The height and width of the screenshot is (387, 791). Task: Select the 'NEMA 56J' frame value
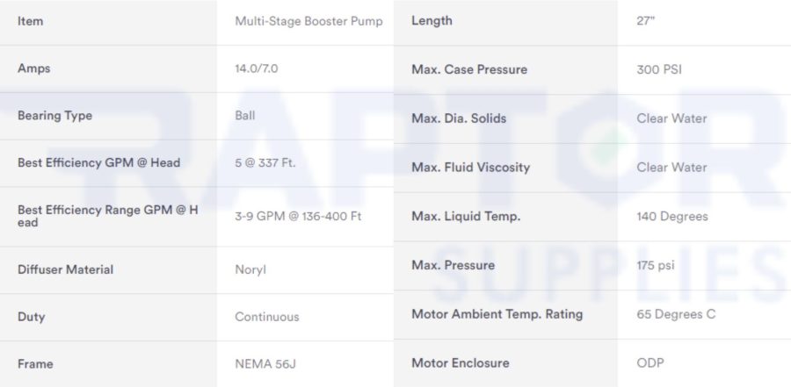point(265,364)
